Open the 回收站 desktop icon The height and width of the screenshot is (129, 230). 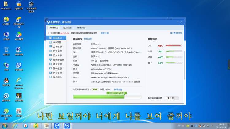[6, 51]
